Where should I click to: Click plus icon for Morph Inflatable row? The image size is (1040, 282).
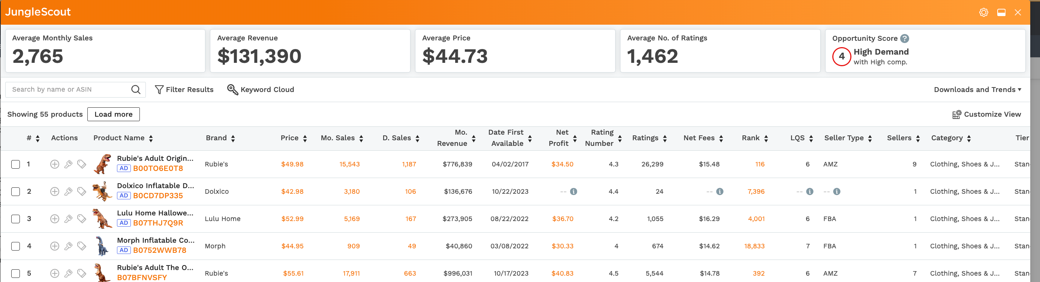(x=54, y=246)
